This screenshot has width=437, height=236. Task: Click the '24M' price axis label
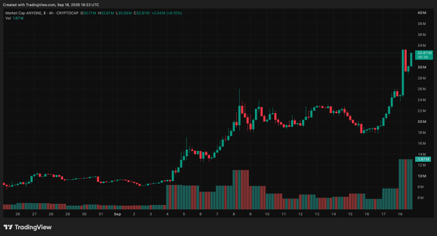click(422, 100)
